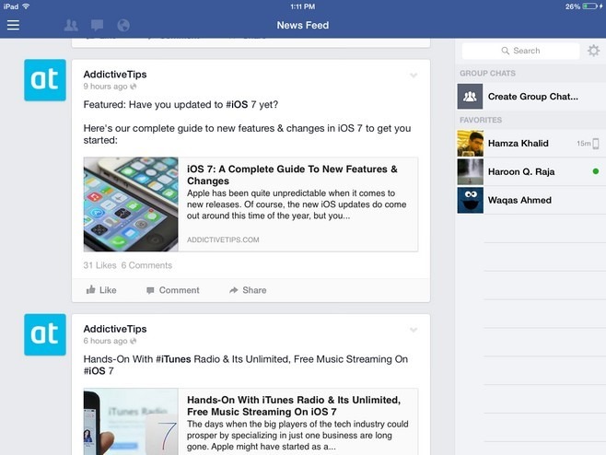Screen dimensions: 606x455
Task: Open AddictiveTips name on 9 hours ago post
Action: click(x=115, y=75)
